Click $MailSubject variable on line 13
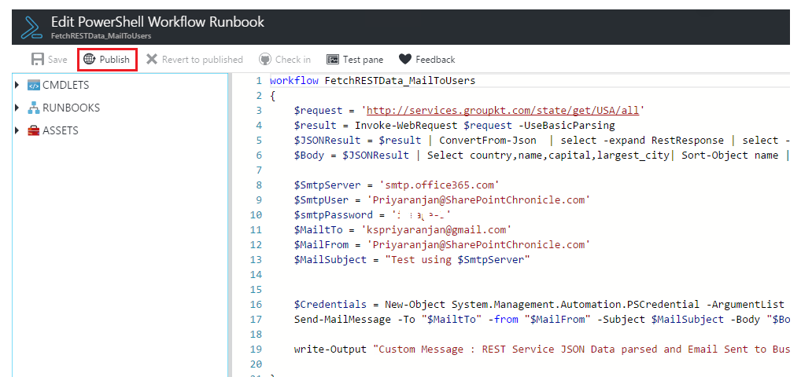 click(x=330, y=260)
